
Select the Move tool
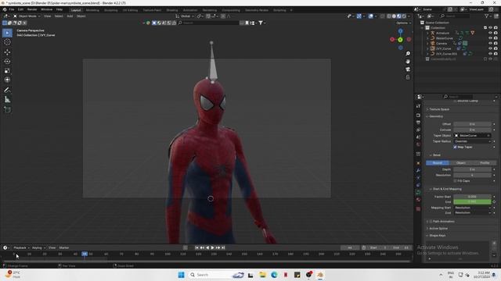pos(7,52)
